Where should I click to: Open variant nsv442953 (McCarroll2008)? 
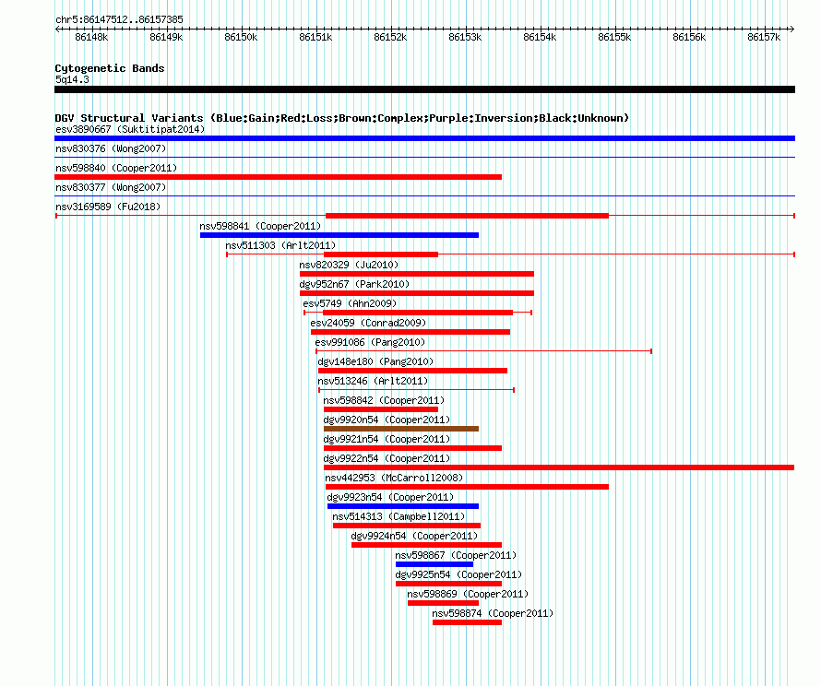coord(394,478)
